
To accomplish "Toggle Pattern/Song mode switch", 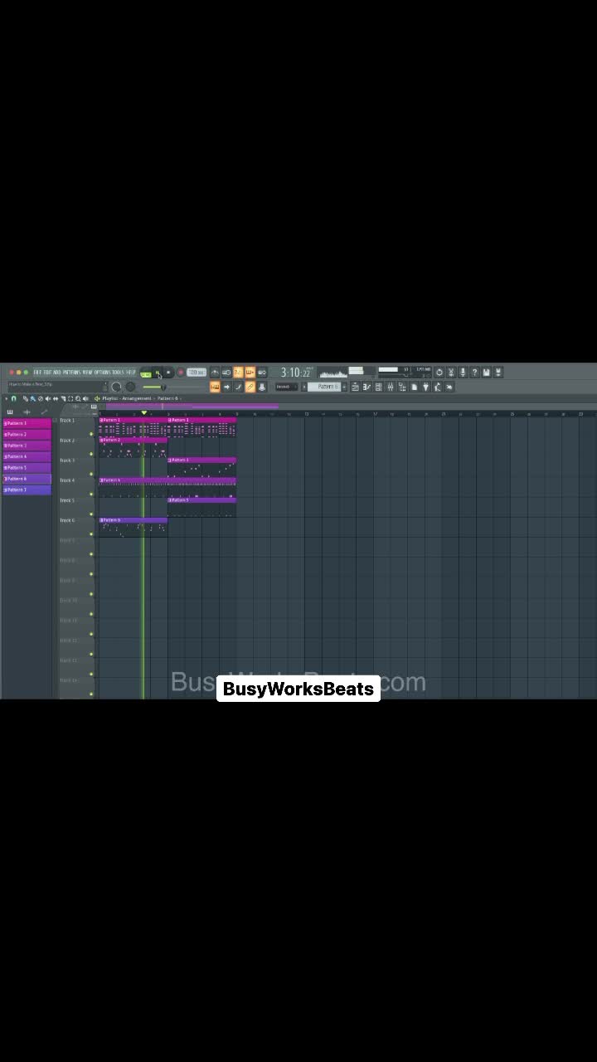I will [146, 373].
